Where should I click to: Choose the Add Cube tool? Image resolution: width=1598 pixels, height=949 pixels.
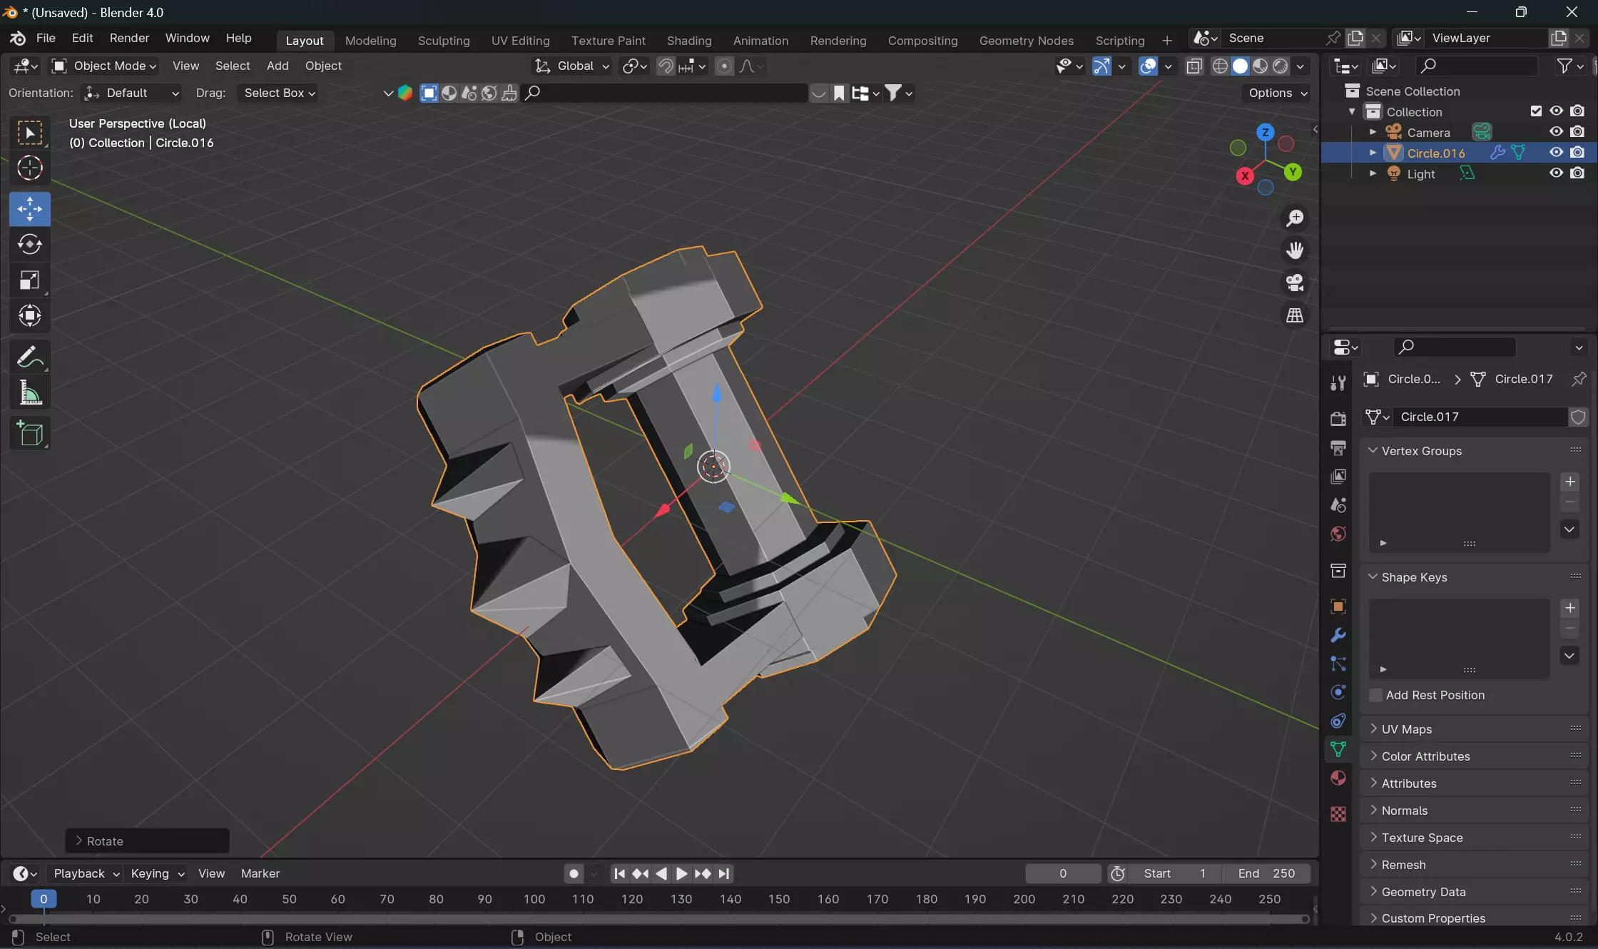click(29, 433)
